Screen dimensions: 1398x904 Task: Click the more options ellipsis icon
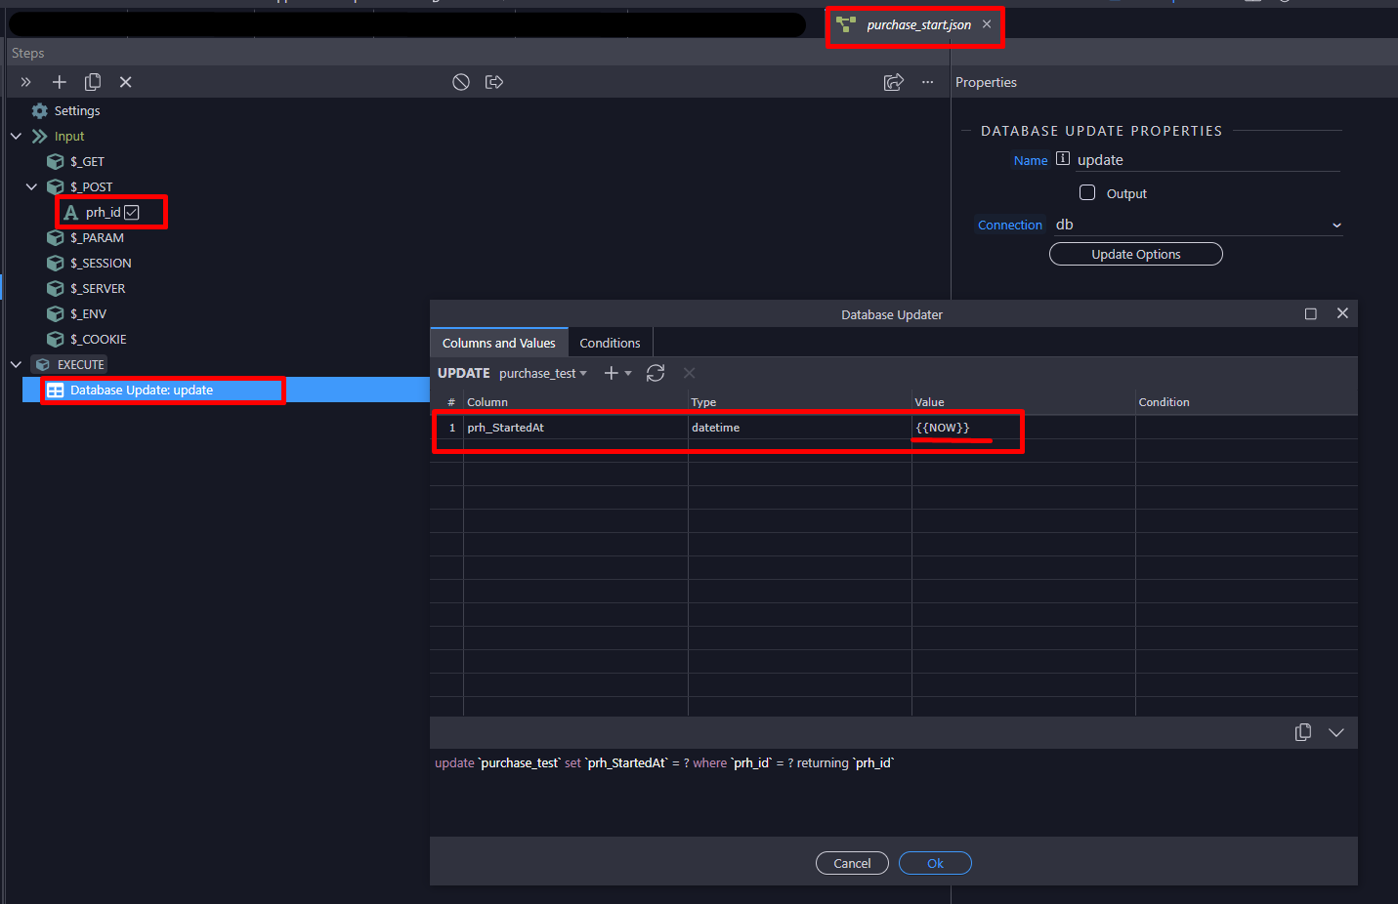(x=927, y=82)
